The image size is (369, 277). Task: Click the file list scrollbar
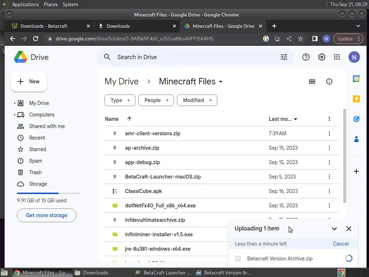coord(345,156)
